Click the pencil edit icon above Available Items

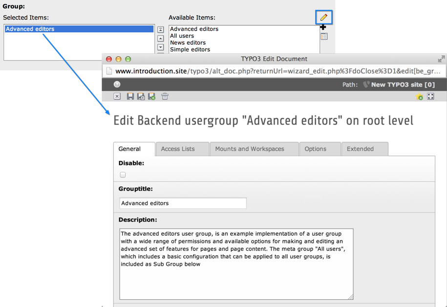(x=323, y=18)
